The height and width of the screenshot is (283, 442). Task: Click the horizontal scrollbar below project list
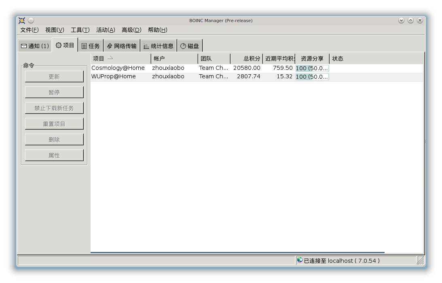pyautogui.click(x=237, y=252)
